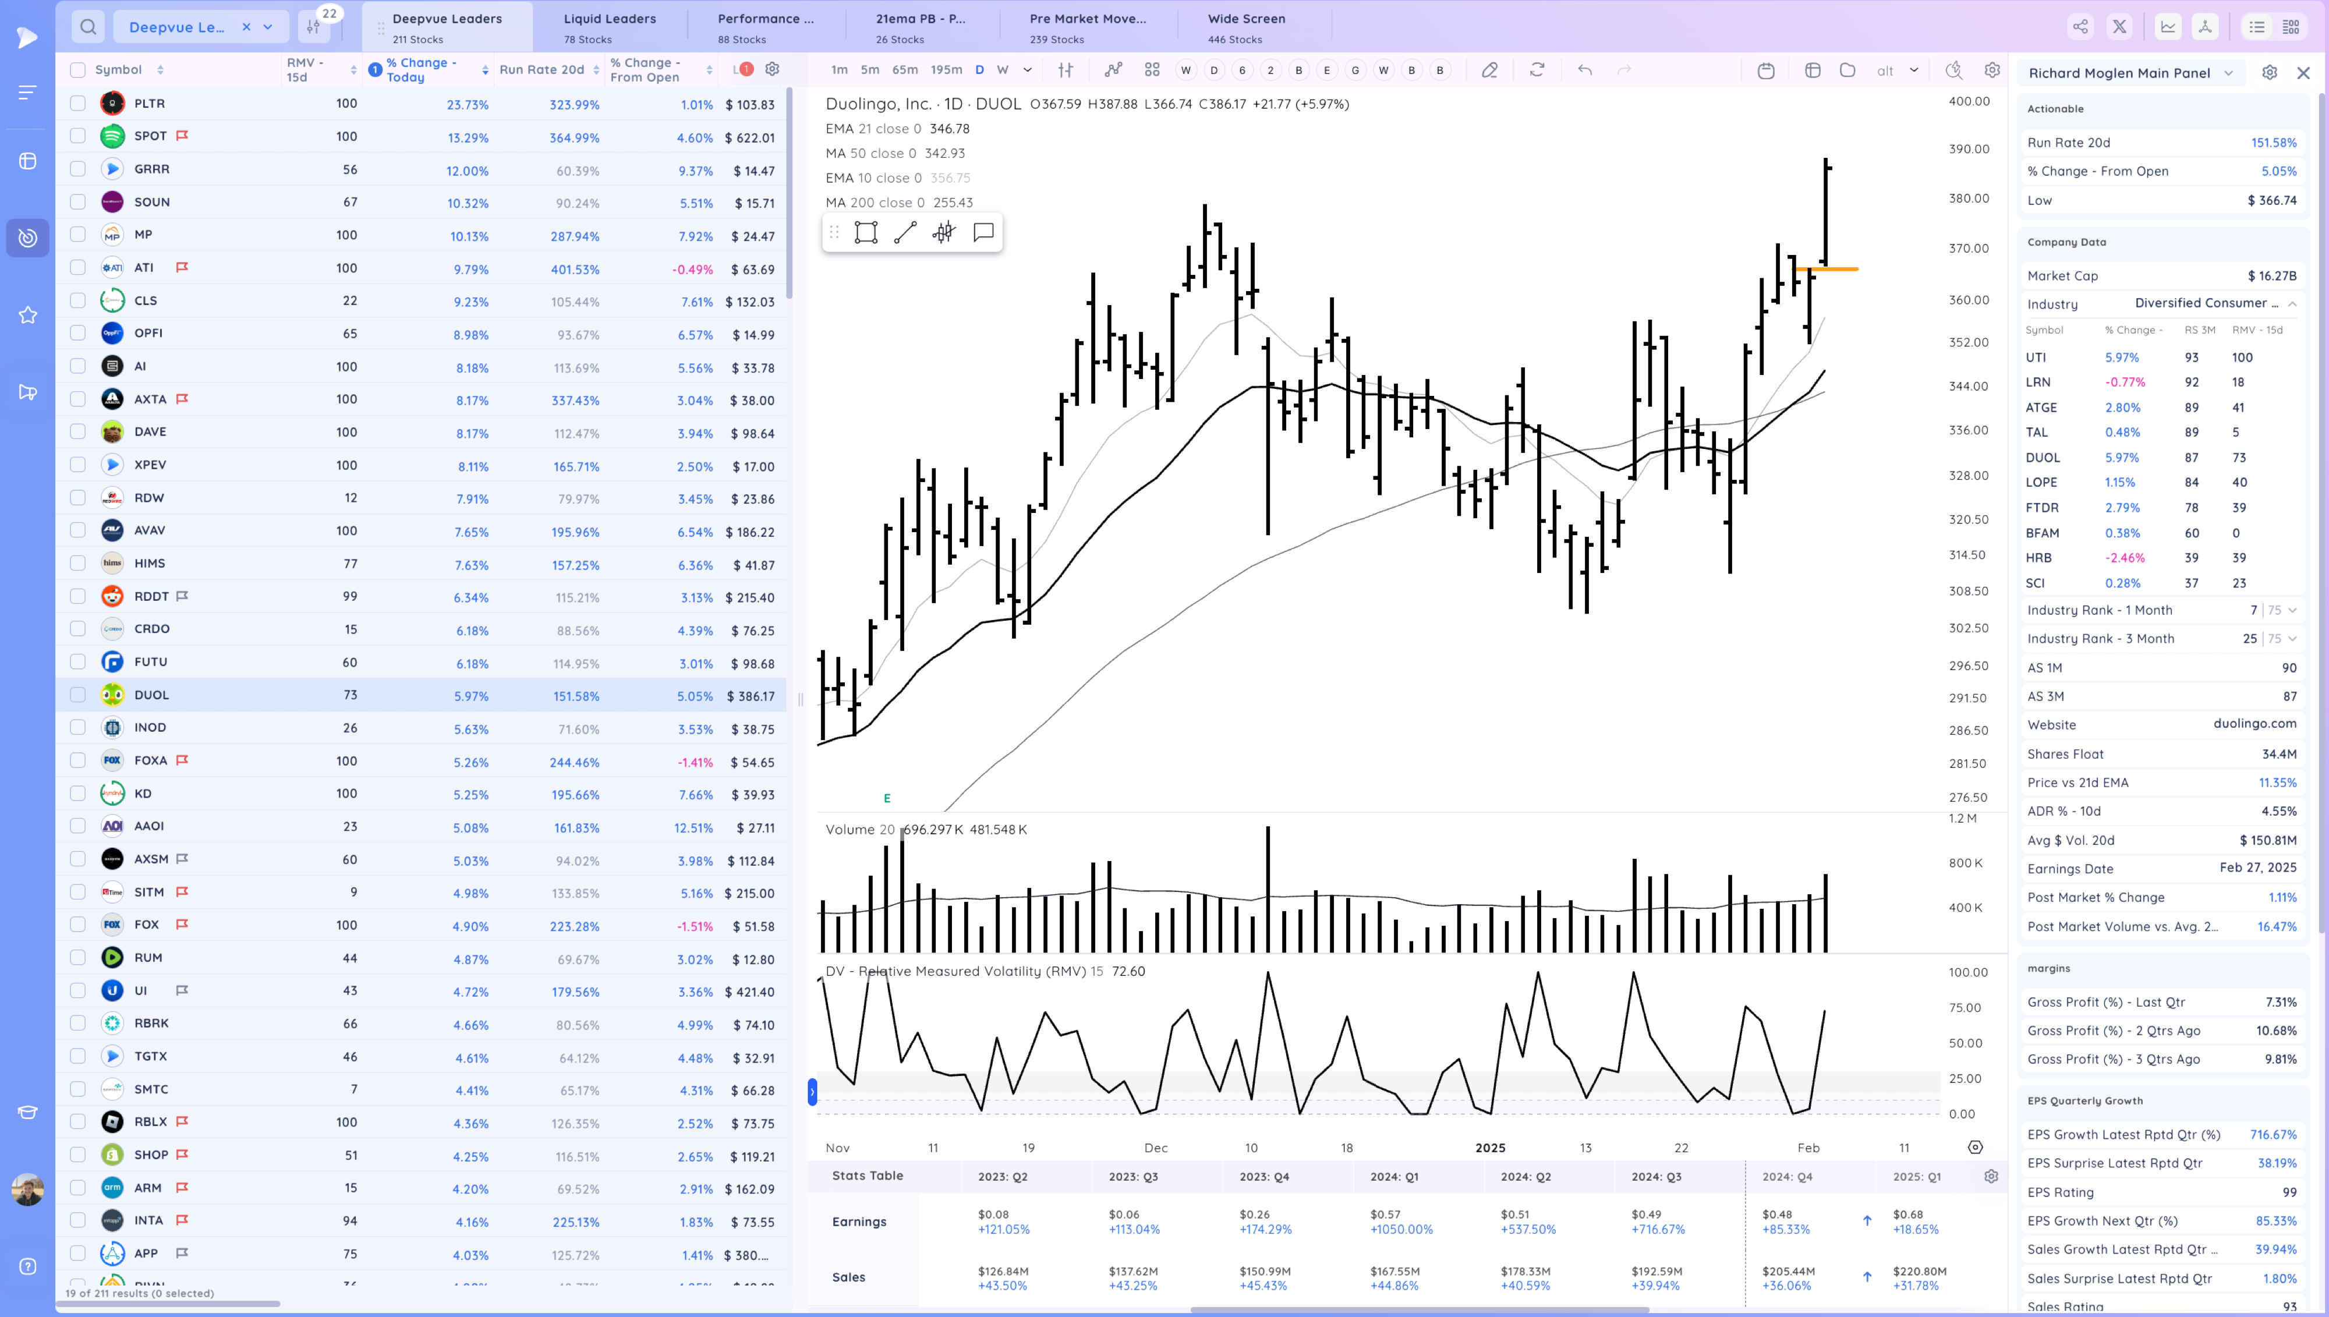Open the timeframe dropdown arrow after W
Screen dimensions: 2329x1317
click(x=1028, y=70)
